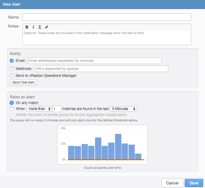Click the Email addresses input field
This screenshot has width=205, height=188.
tap(94, 61)
